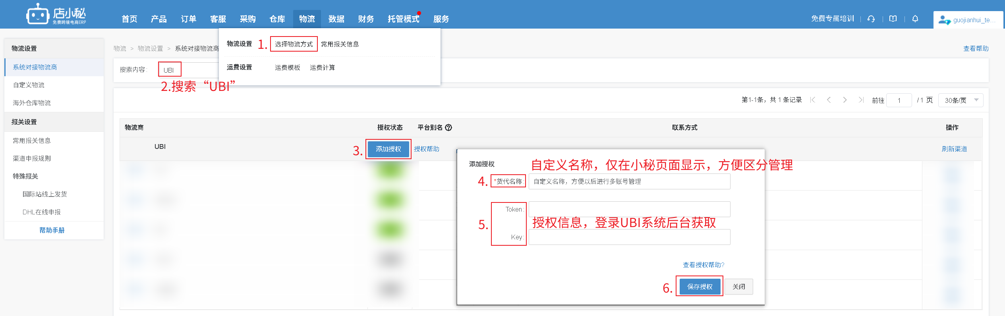This screenshot has width=1005, height=316.
Task: Open the 物流 top navigation menu
Action: tap(307, 19)
